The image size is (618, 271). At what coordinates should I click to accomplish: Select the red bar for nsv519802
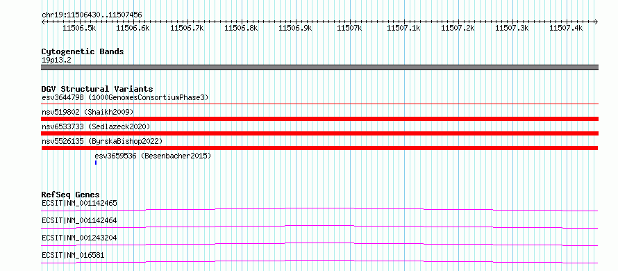[x=320, y=119]
